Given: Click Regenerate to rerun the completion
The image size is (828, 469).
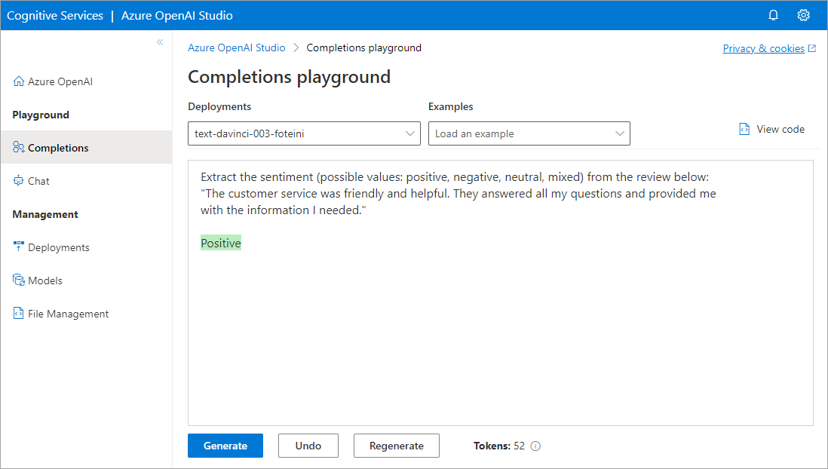Looking at the screenshot, I should [396, 446].
